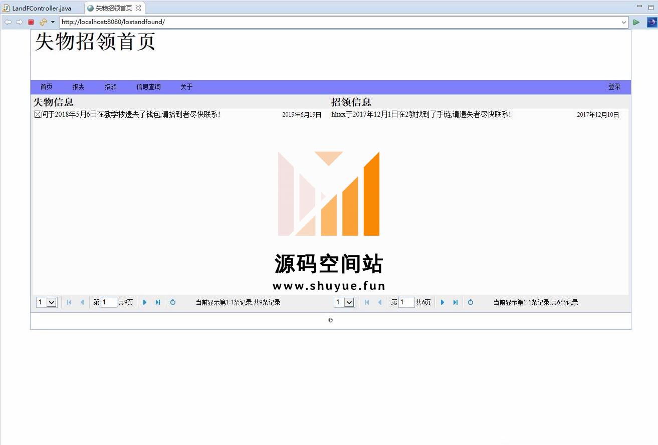Click the 招领信息 panel heading
The width and height of the screenshot is (658, 445).
pos(351,102)
